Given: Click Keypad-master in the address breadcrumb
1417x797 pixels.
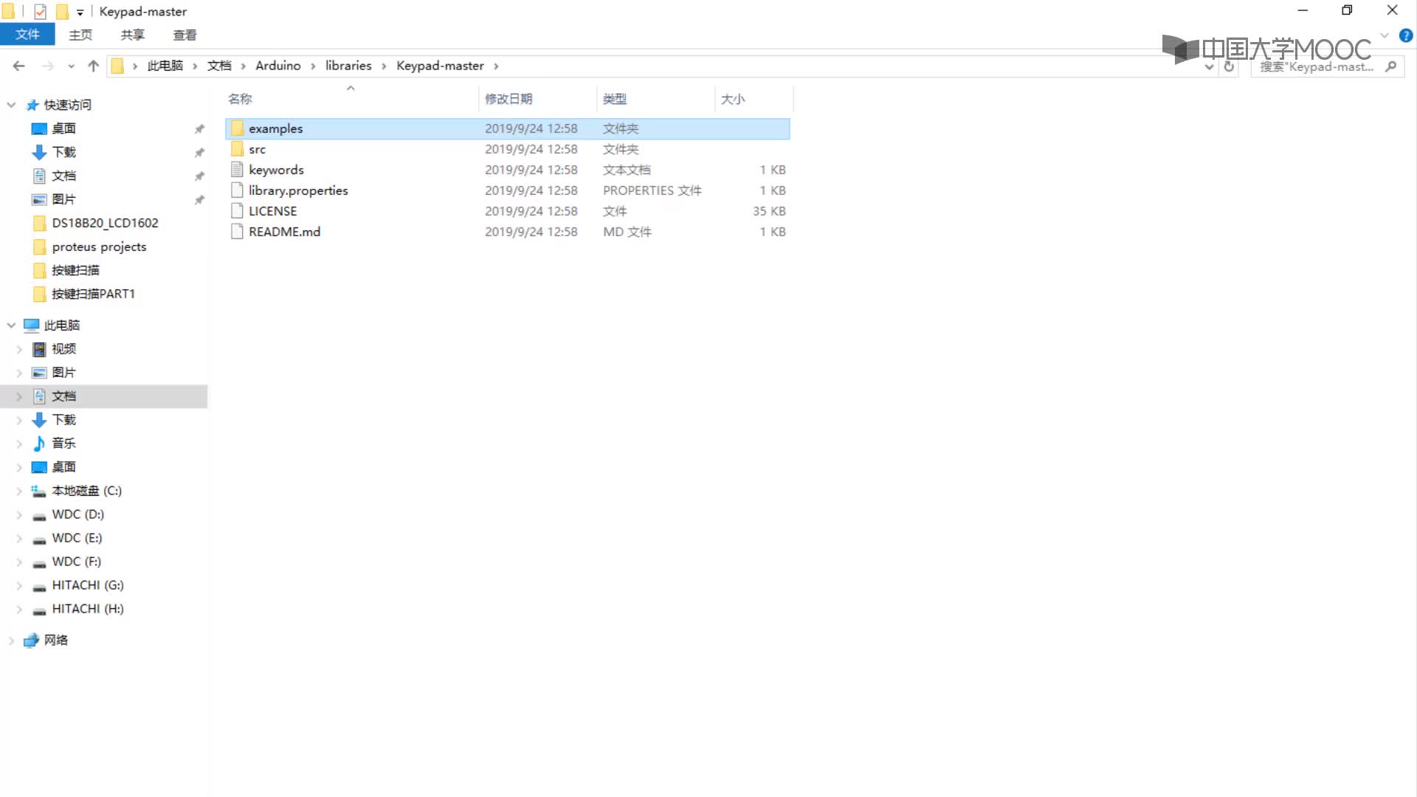Looking at the screenshot, I should tap(440, 66).
